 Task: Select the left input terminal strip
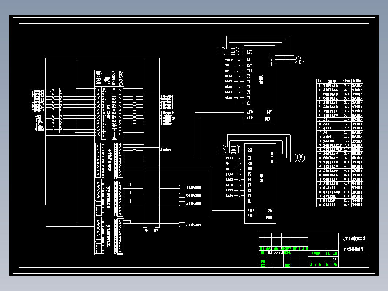coord(61,110)
